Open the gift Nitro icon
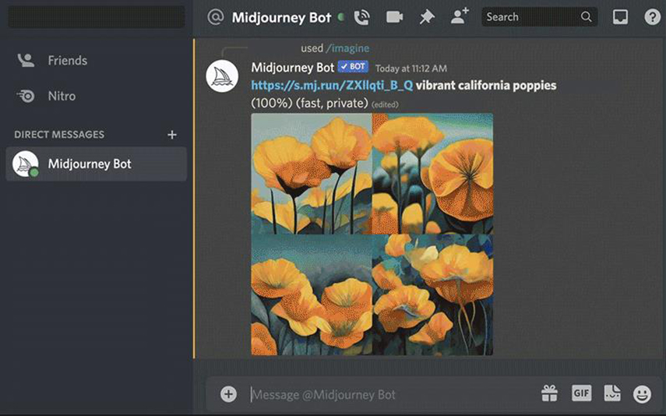 click(x=549, y=393)
